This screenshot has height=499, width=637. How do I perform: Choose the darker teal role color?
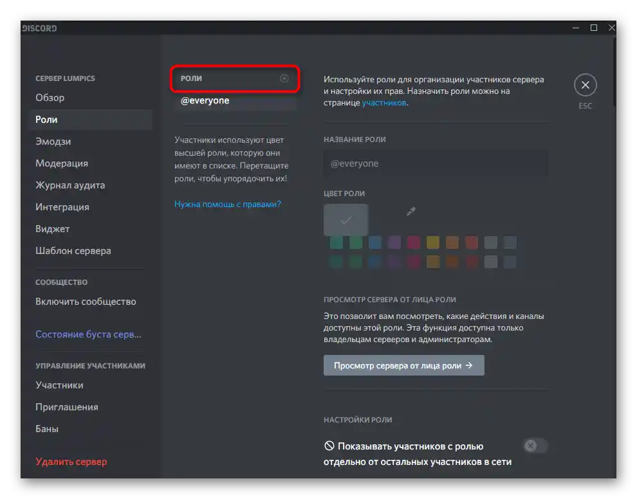click(x=337, y=262)
